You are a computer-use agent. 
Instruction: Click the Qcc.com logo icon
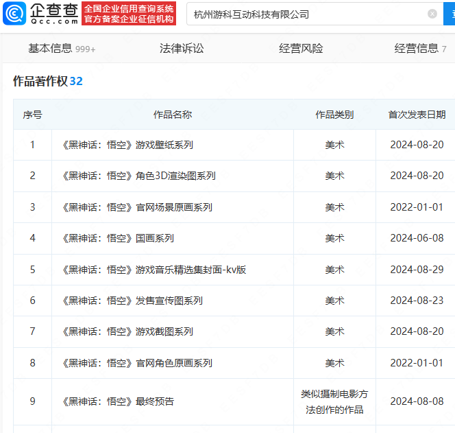click(x=14, y=13)
